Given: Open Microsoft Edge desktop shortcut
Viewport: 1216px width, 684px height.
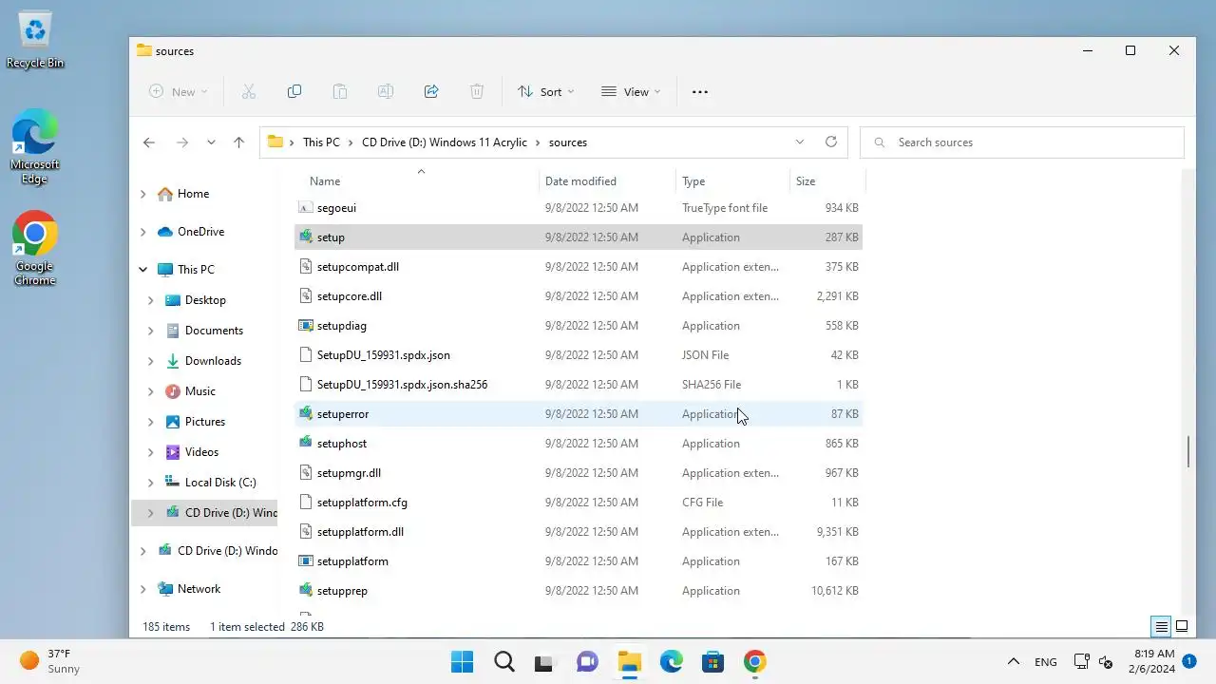Looking at the screenshot, I should [35, 147].
